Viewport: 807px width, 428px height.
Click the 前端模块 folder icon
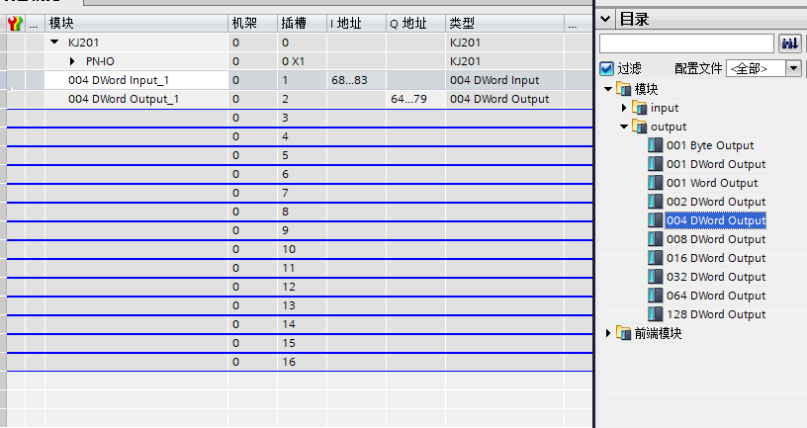tap(624, 333)
